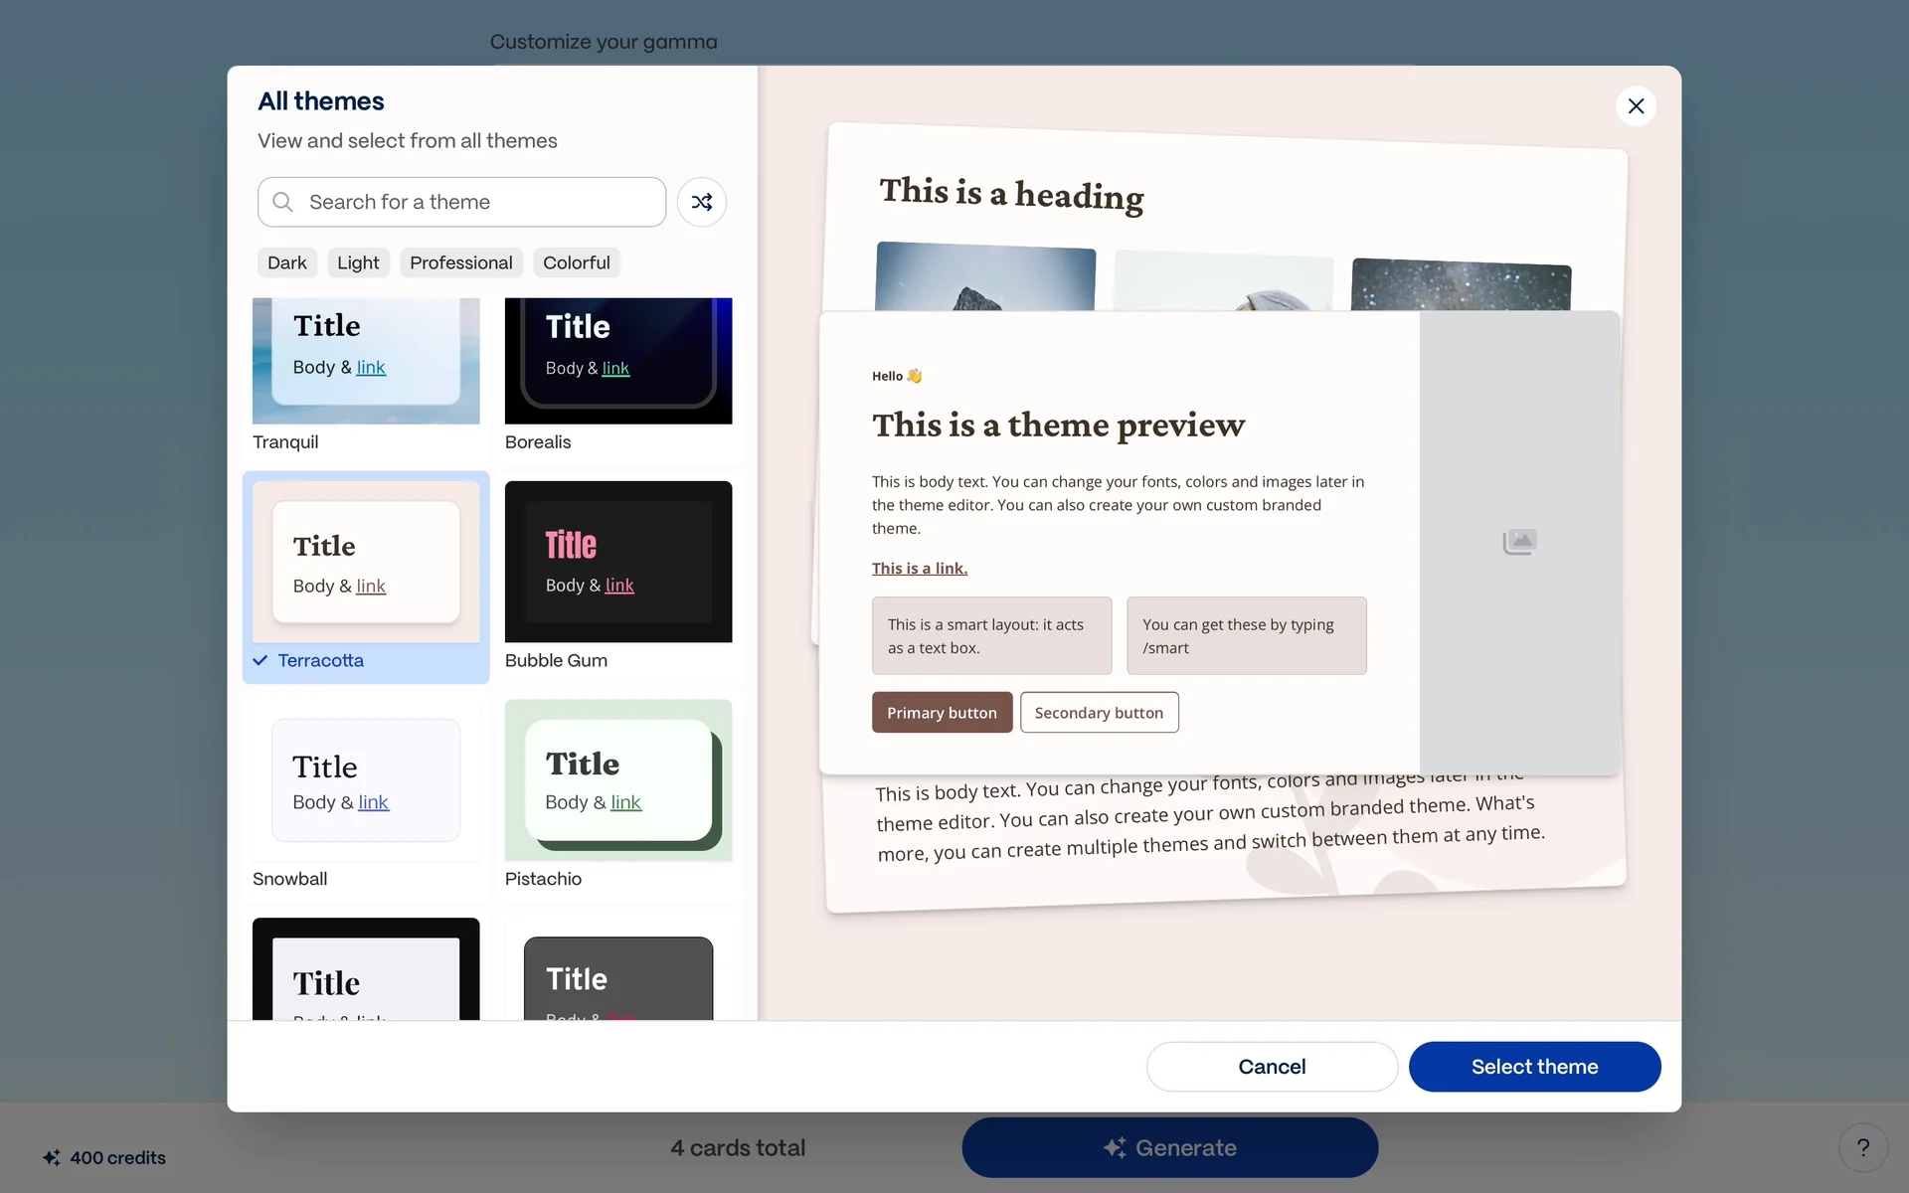This screenshot has width=1909, height=1193.
Task: Click the sparkle credits icon
Action: [x=52, y=1157]
